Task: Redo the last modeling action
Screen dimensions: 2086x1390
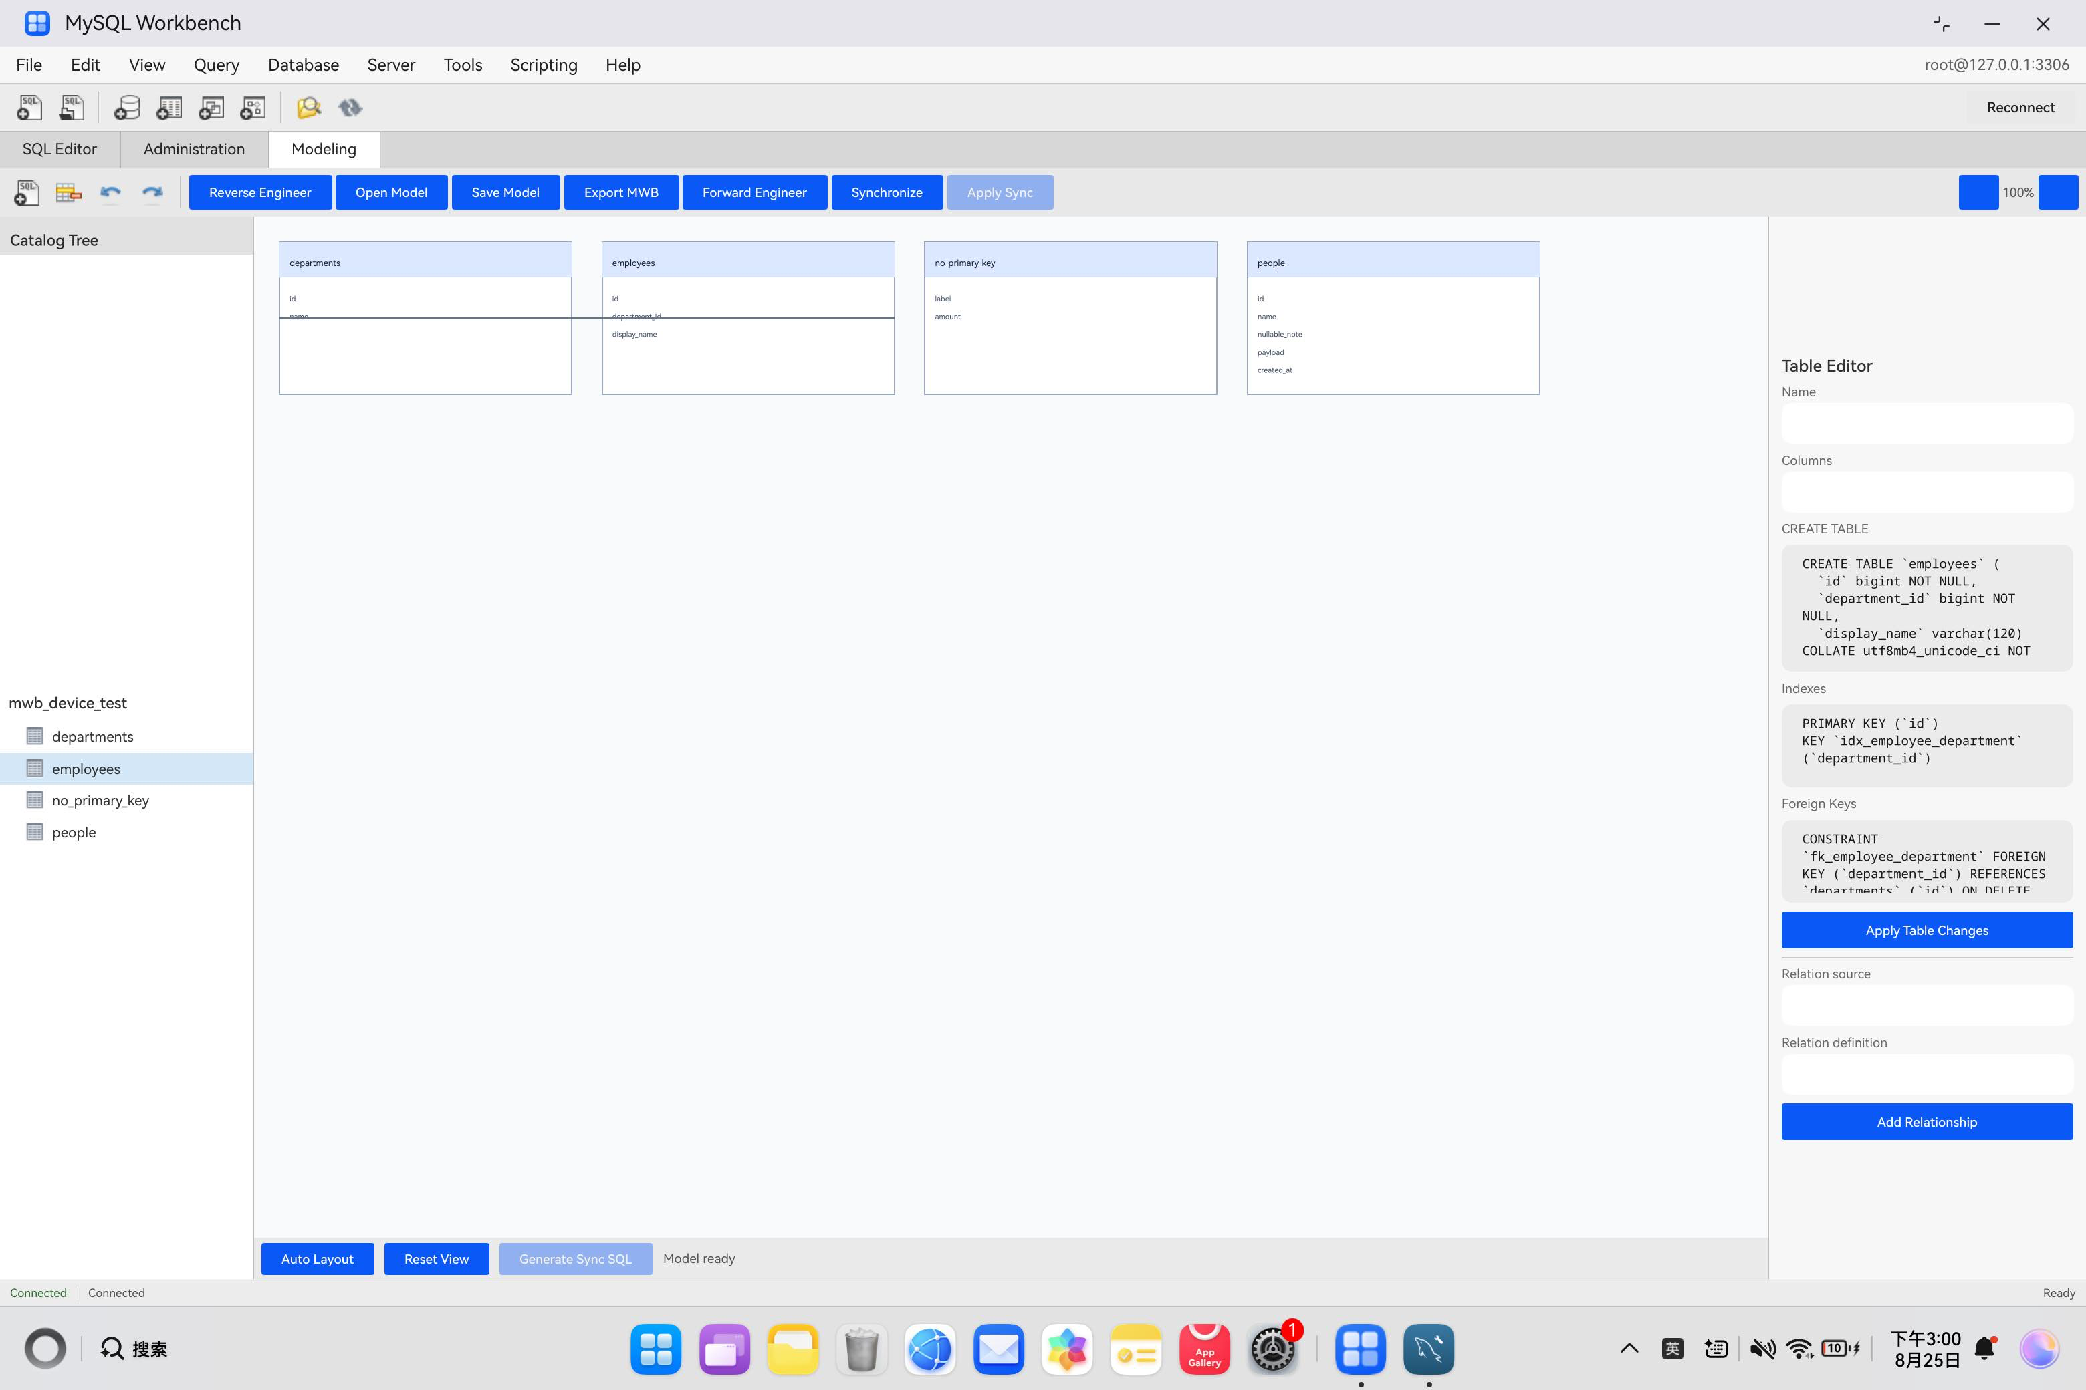Action: tap(152, 192)
